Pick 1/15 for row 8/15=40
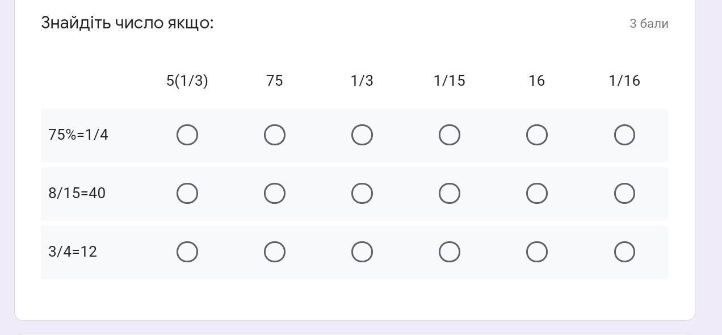 tap(450, 194)
